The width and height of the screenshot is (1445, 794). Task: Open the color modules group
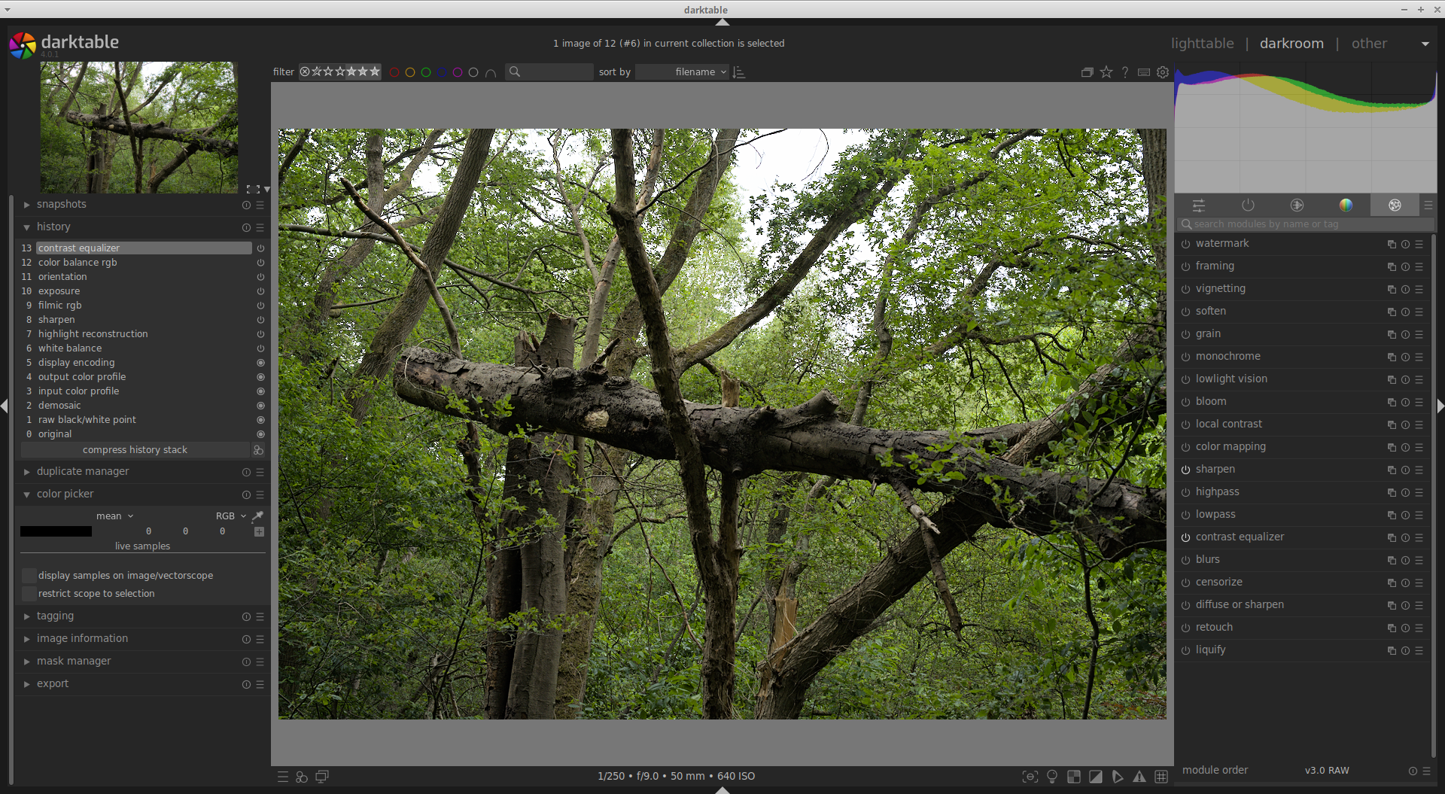pos(1346,205)
